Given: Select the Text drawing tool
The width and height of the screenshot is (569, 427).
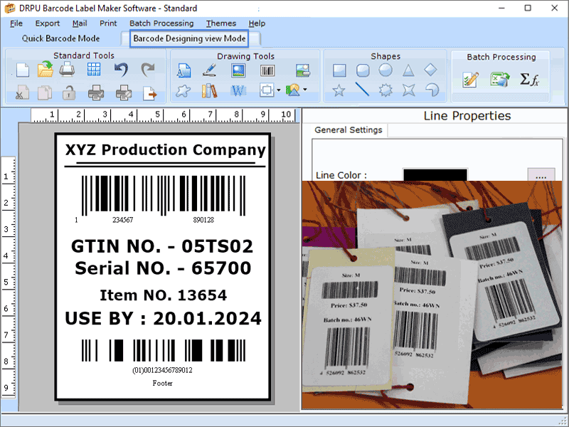Looking at the screenshot, I should 183,70.
